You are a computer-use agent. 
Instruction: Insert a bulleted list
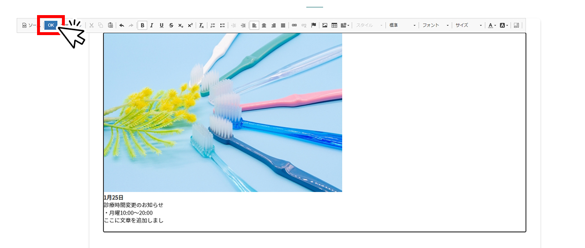(x=222, y=25)
